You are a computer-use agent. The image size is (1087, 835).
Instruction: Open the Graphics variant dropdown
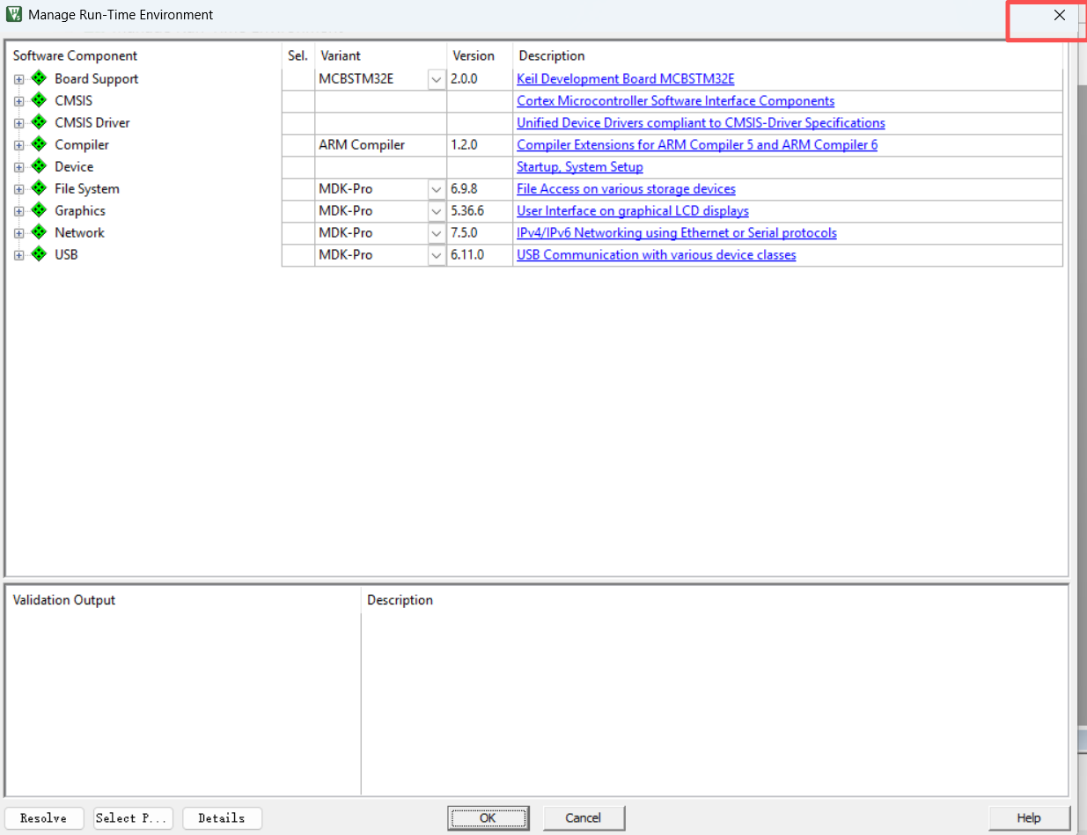[x=437, y=211]
